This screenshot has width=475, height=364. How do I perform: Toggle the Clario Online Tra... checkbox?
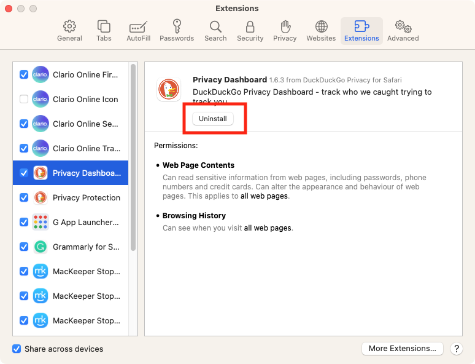pos(24,148)
